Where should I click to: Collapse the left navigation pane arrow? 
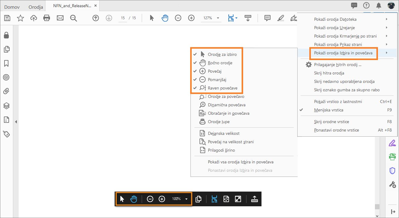(16, 122)
